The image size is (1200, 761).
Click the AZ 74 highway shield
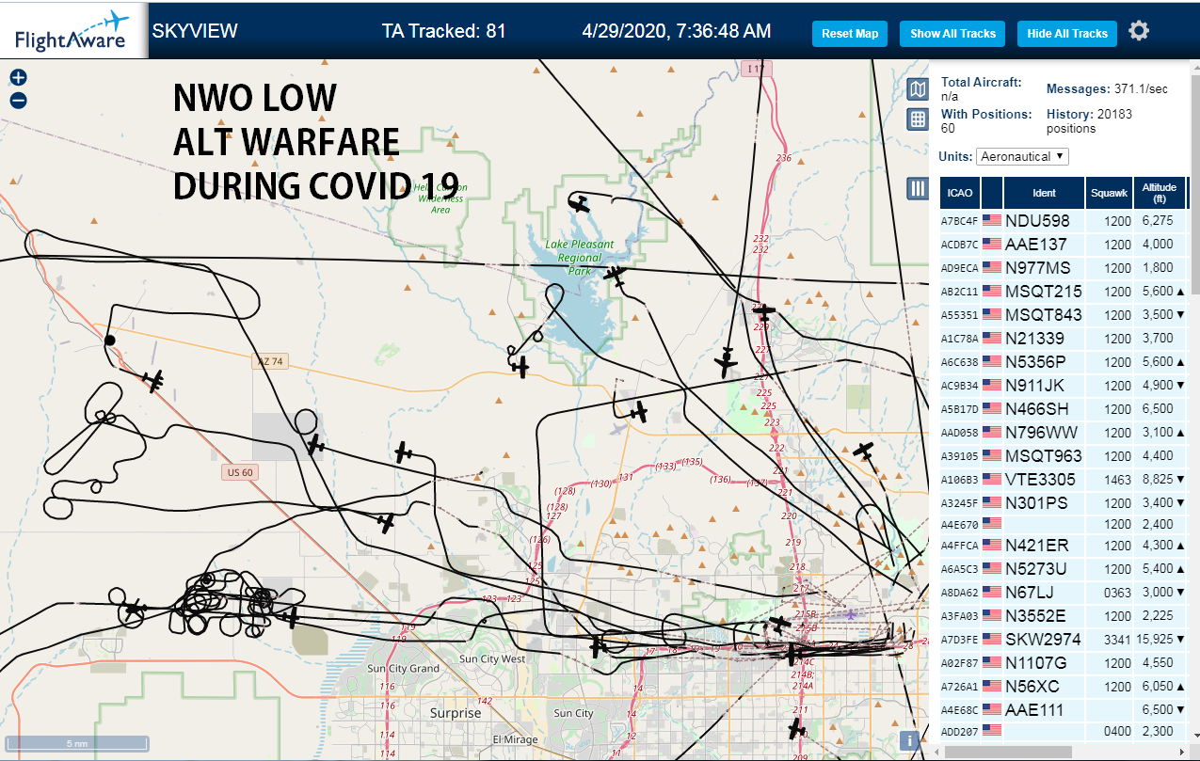tap(269, 361)
